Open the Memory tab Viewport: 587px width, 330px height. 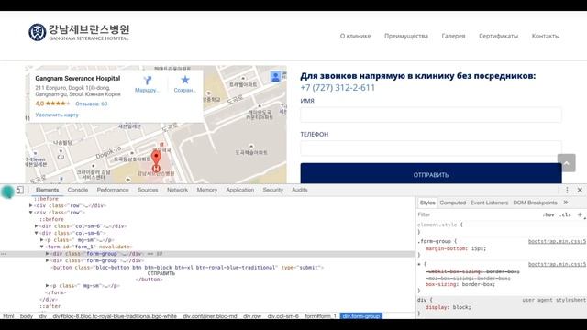[207, 190]
